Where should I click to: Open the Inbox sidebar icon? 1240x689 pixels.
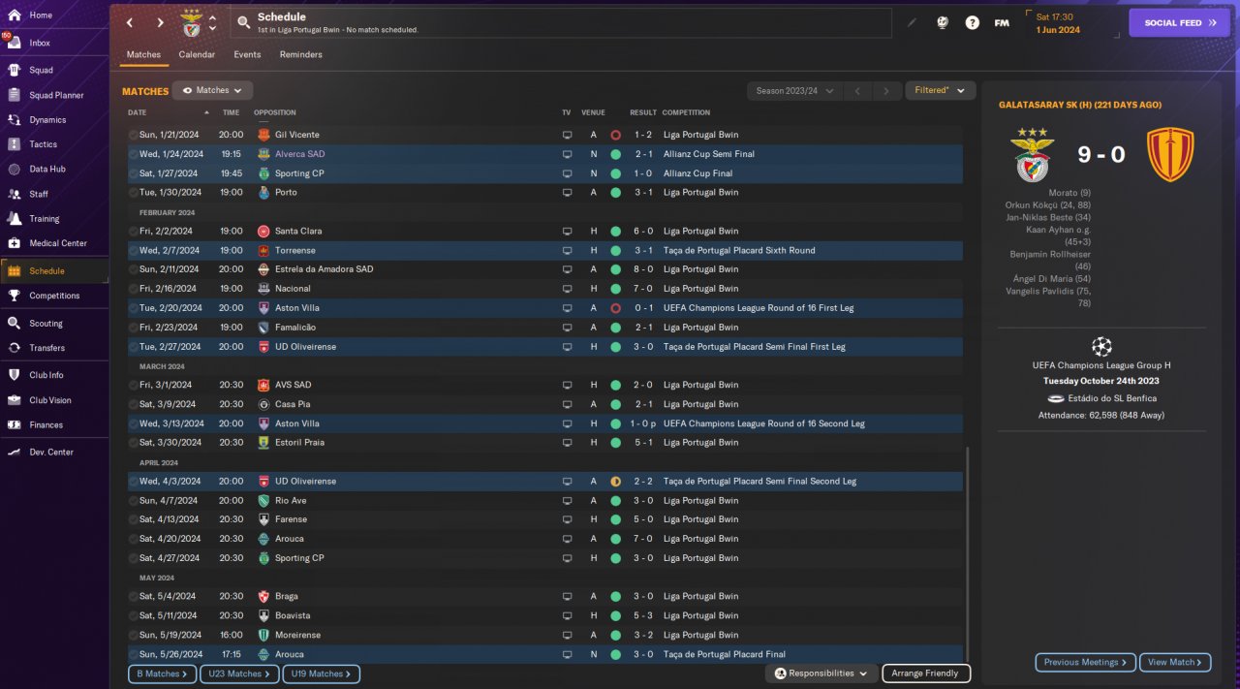[x=14, y=43]
